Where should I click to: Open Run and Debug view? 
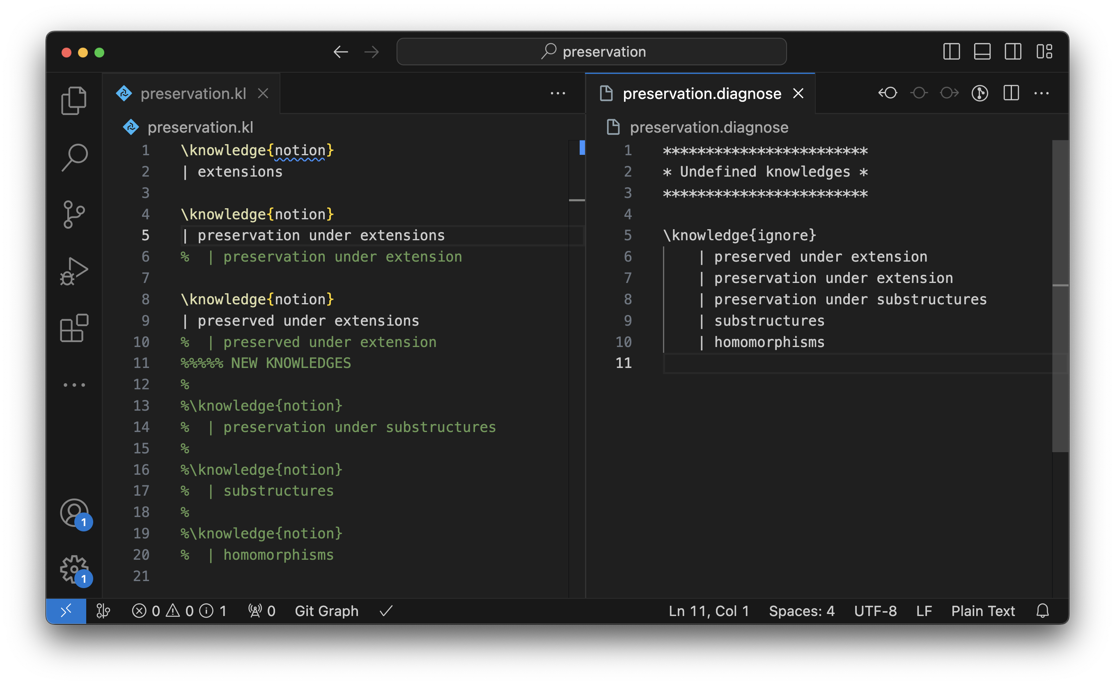[74, 271]
